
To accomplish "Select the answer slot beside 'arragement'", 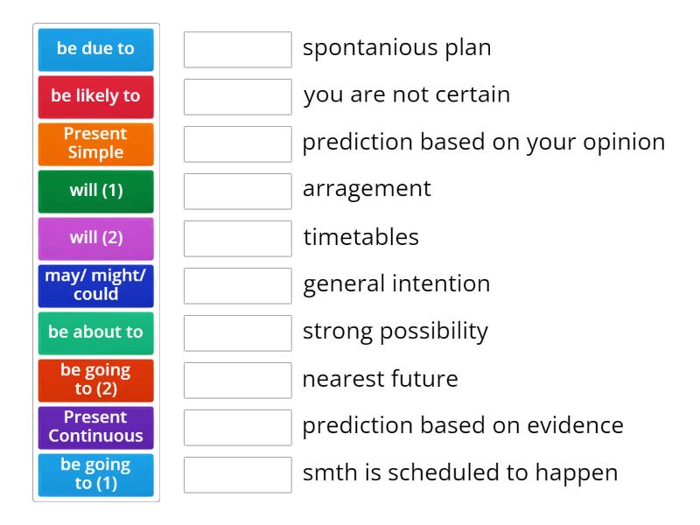I will (237, 191).
